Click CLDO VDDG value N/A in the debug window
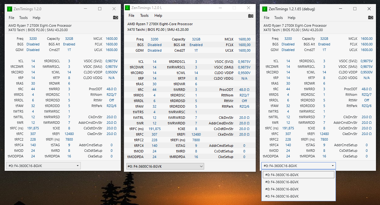 click(367, 78)
